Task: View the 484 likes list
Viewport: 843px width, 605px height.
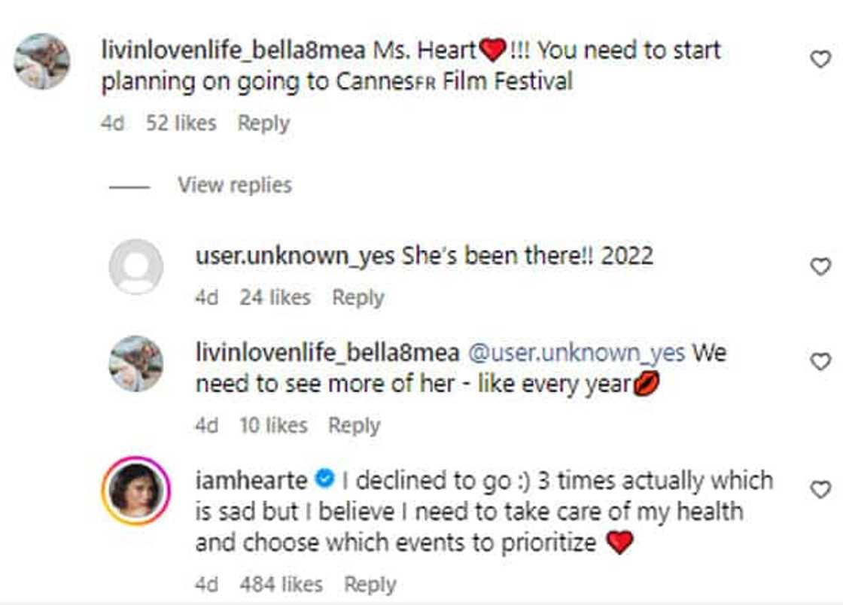Action: tap(281, 584)
